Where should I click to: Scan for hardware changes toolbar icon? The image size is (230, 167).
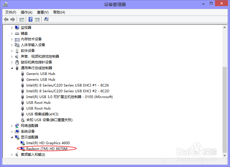click(x=46, y=19)
